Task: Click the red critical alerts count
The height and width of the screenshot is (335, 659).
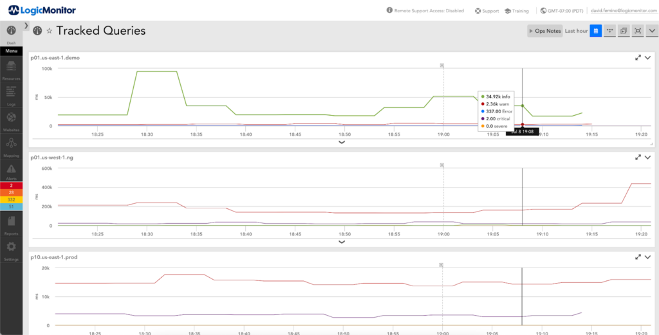Action: tap(12, 185)
